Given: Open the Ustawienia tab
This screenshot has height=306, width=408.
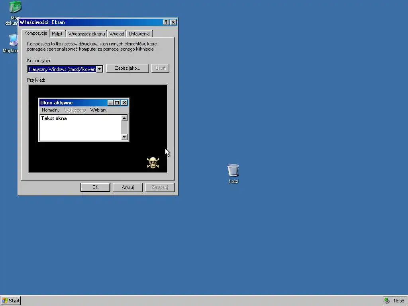Looking at the screenshot, I should pyautogui.click(x=139, y=34).
